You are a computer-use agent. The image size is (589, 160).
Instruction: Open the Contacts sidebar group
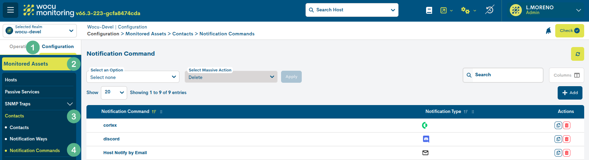tap(14, 116)
